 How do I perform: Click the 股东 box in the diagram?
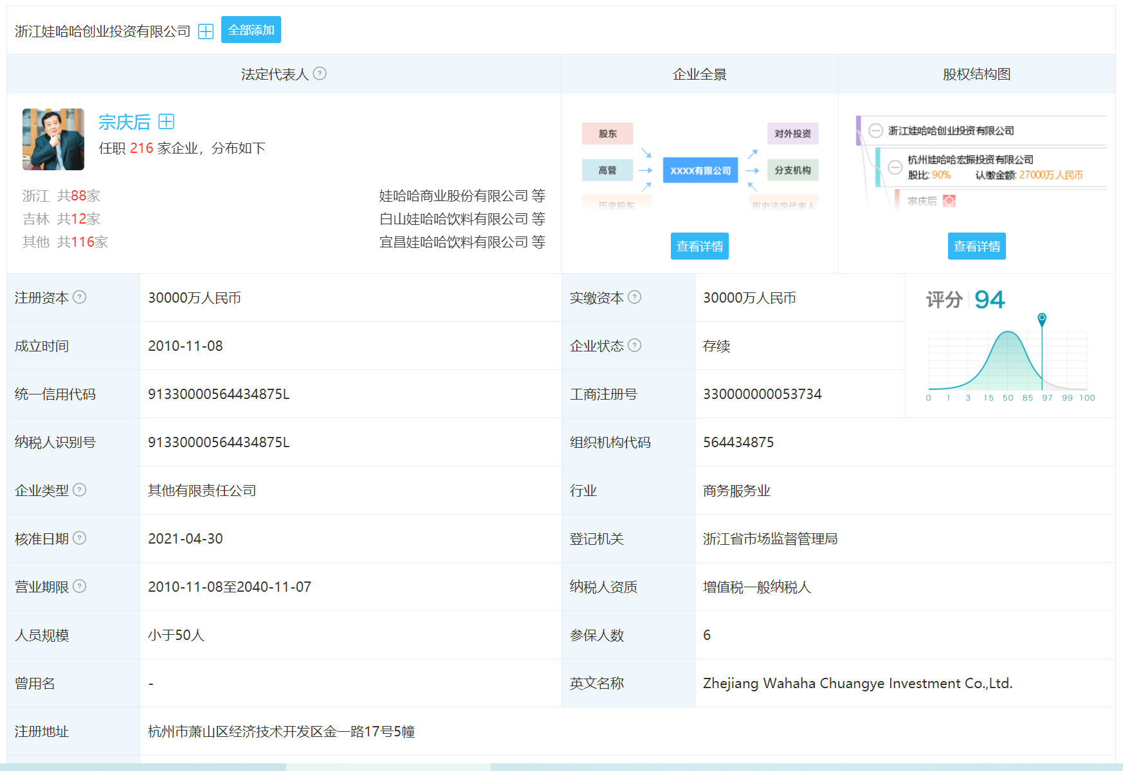click(607, 134)
